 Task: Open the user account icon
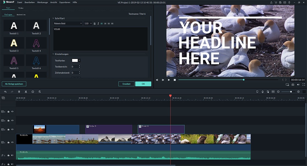coord(271,2)
